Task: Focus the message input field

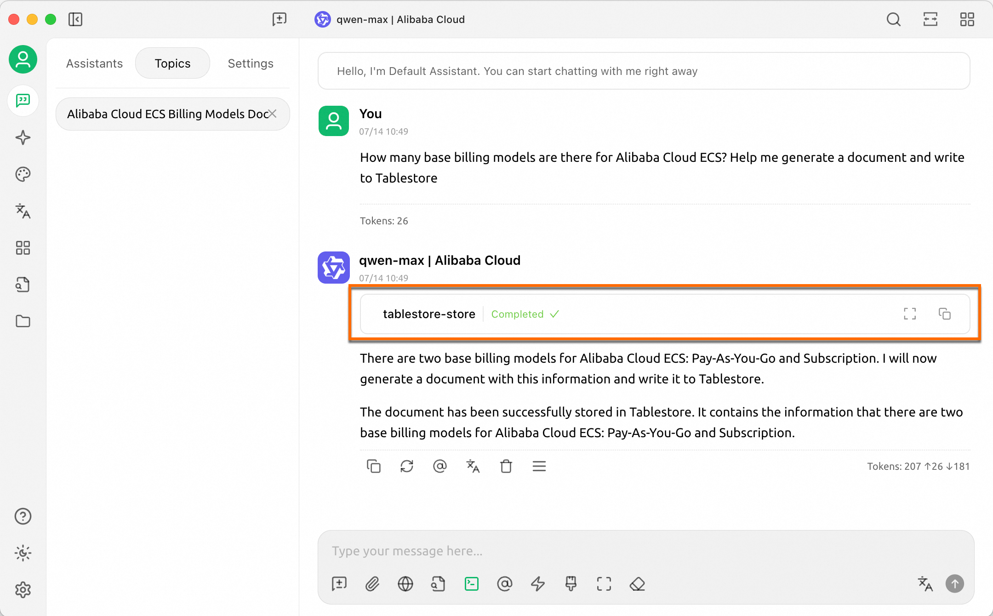Action: click(645, 551)
